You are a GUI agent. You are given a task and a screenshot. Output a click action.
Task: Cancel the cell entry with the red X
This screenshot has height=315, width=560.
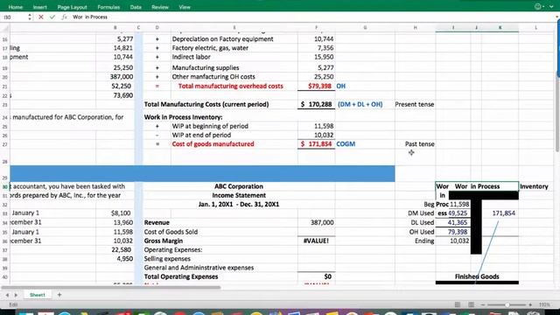tap(41, 17)
